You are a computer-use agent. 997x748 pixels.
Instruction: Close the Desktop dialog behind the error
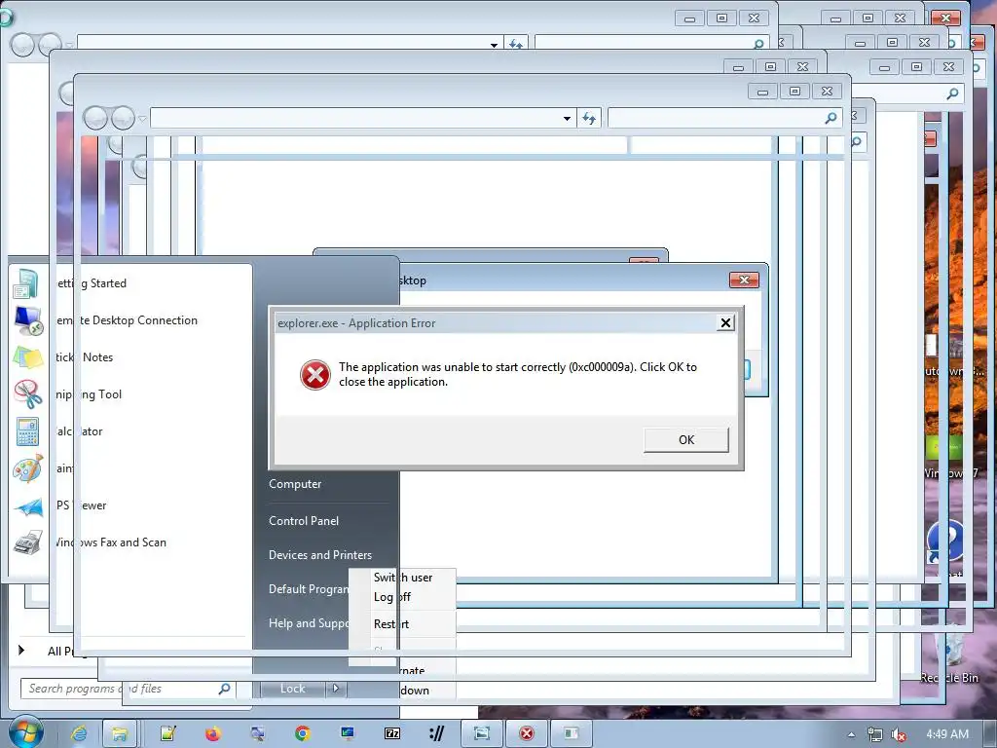point(744,280)
